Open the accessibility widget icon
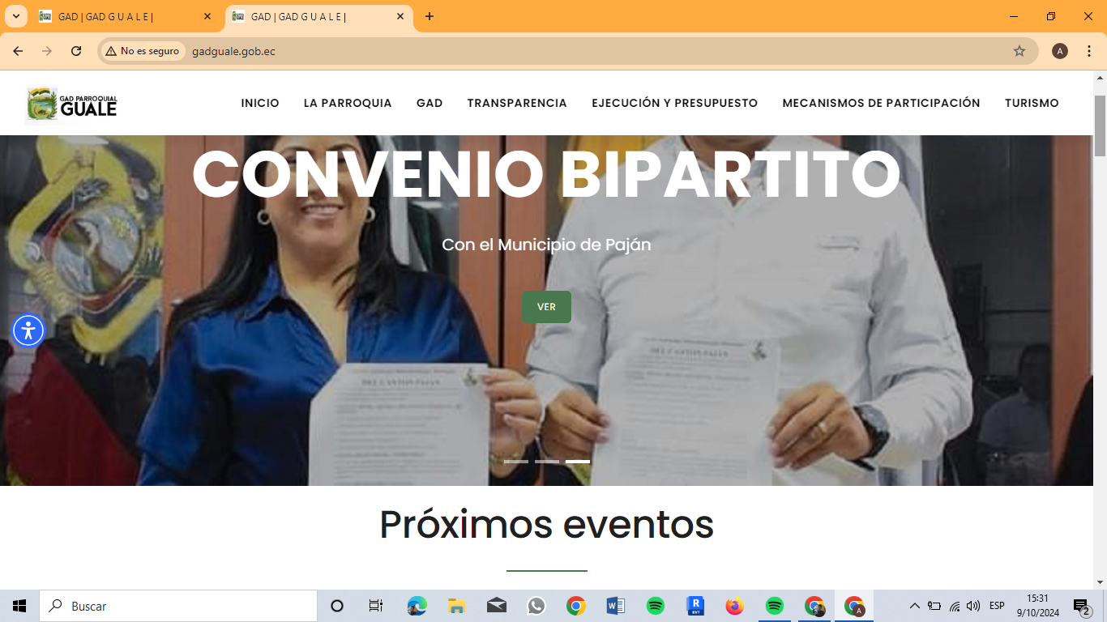The width and height of the screenshot is (1107, 622). (28, 330)
